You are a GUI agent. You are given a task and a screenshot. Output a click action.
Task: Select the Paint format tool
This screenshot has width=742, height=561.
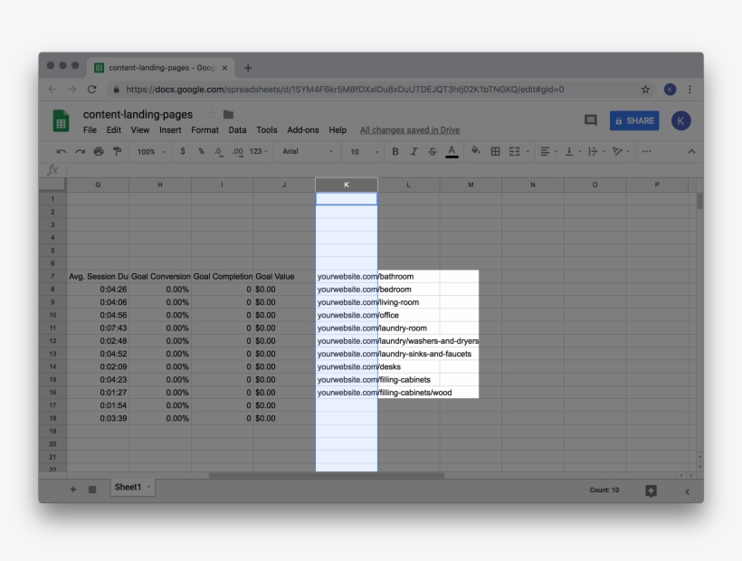pos(117,152)
